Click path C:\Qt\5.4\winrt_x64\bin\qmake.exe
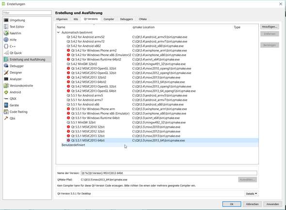Screen dimensions: 286x210 (156, 60)
